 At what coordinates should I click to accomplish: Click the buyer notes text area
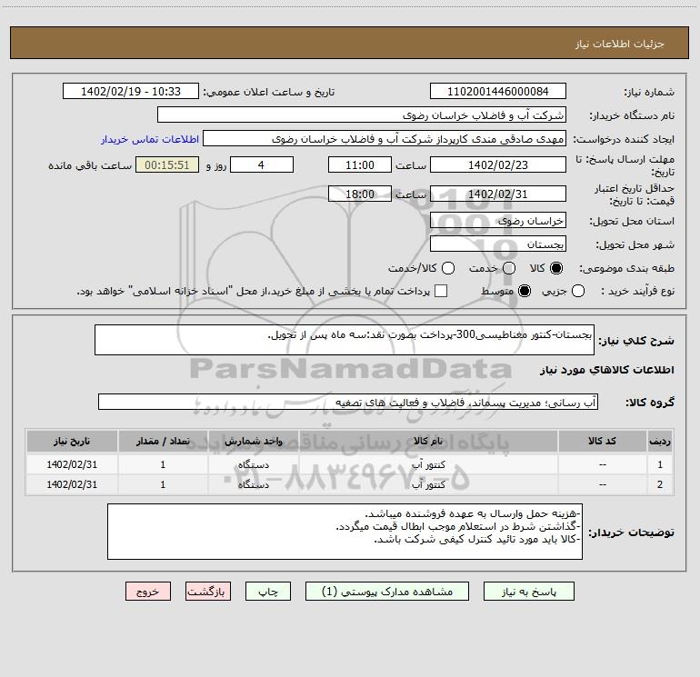(345, 532)
